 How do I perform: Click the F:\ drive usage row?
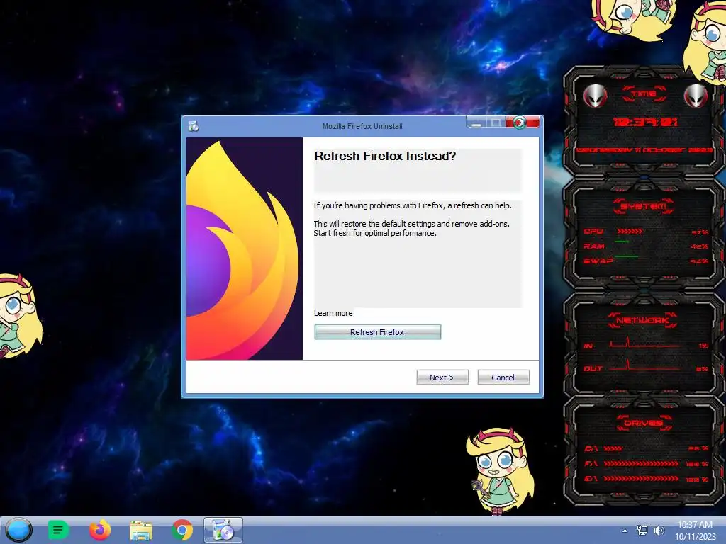pos(647,463)
